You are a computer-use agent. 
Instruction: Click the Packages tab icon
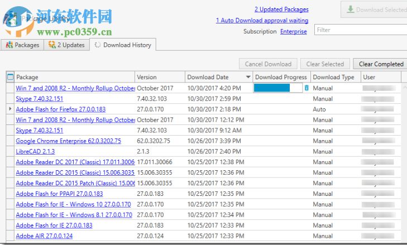(x=9, y=45)
